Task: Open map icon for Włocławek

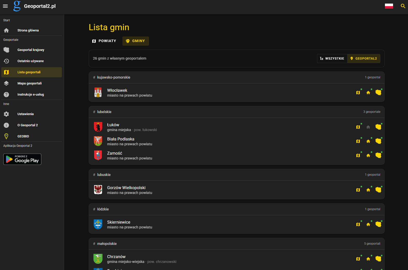Action: click(358, 93)
